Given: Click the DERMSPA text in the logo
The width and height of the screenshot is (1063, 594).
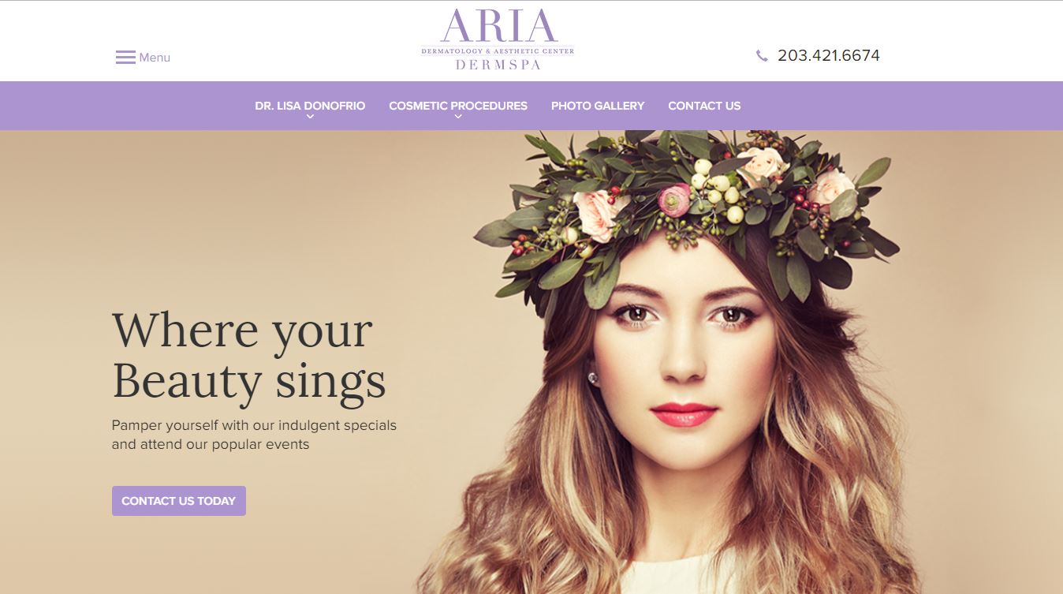Looking at the screenshot, I should [498, 65].
